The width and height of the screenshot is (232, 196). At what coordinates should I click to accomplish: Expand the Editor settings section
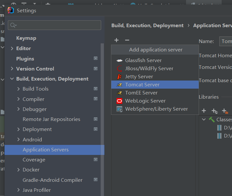point(12,48)
